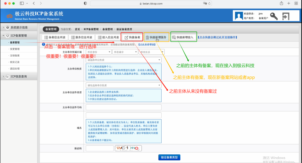Click the logout door-arrow icon

(286, 16)
